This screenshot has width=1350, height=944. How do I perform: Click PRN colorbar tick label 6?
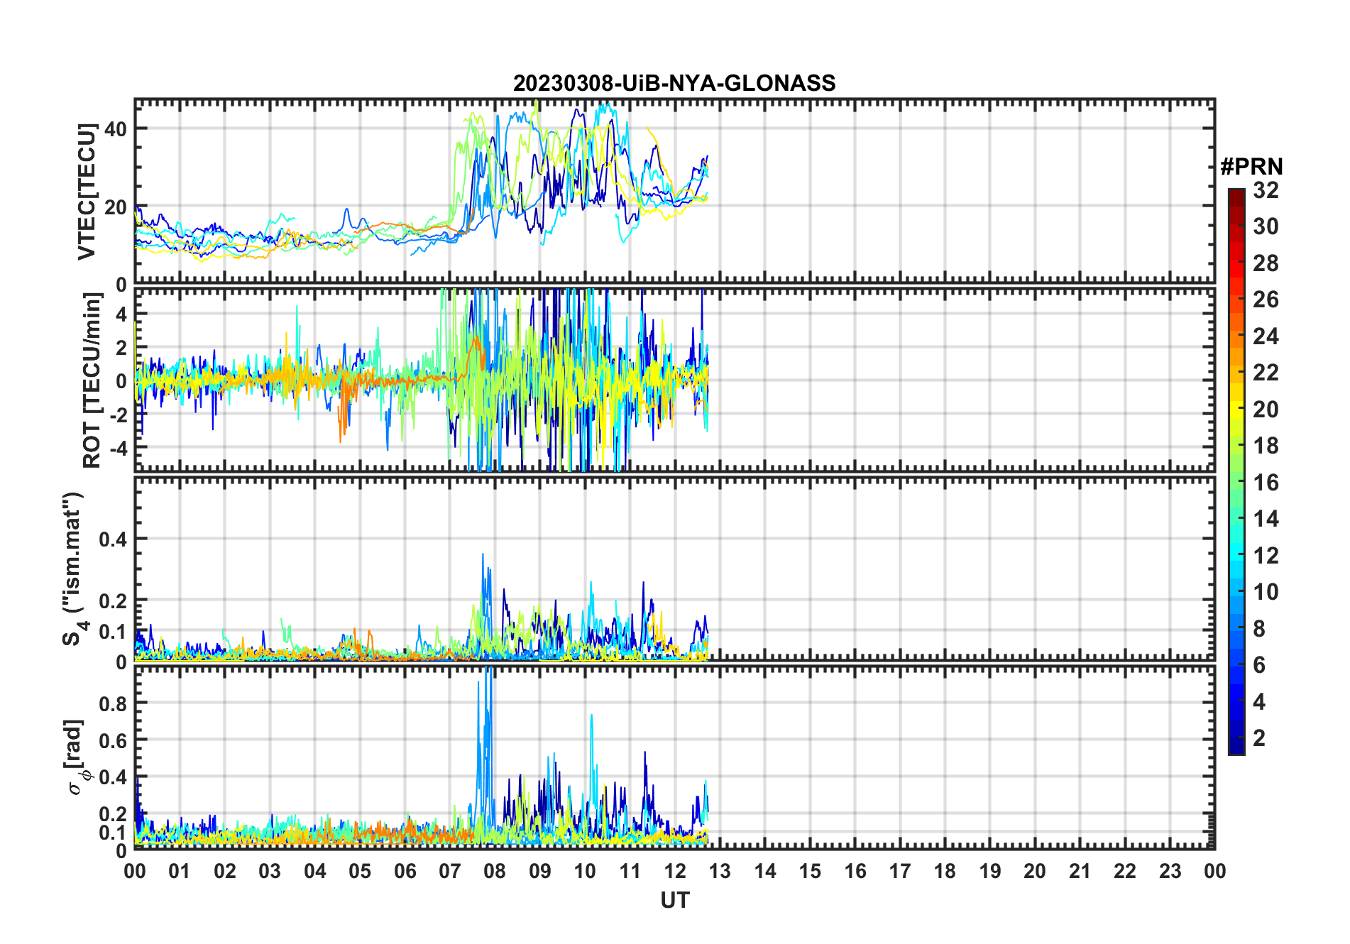pyautogui.click(x=1259, y=665)
